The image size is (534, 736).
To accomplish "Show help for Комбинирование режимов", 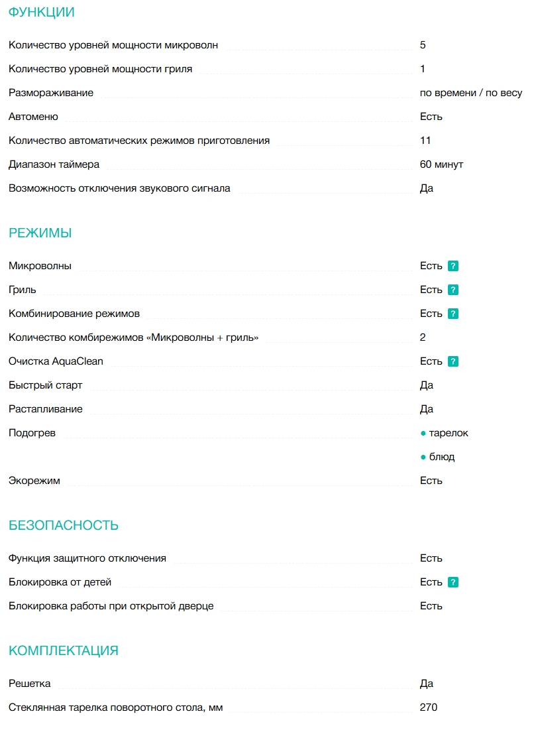I will point(453,314).
